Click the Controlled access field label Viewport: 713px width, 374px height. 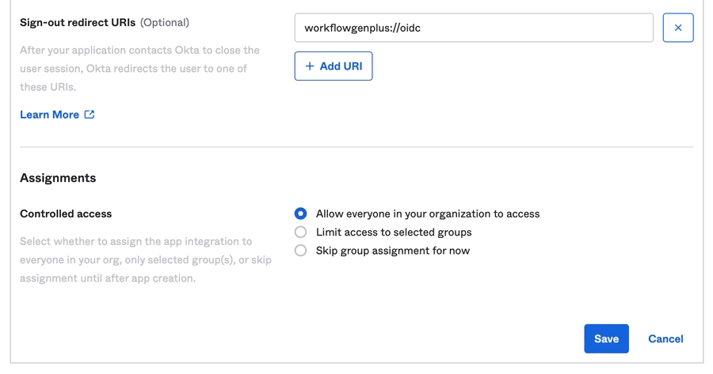[66, 213]
